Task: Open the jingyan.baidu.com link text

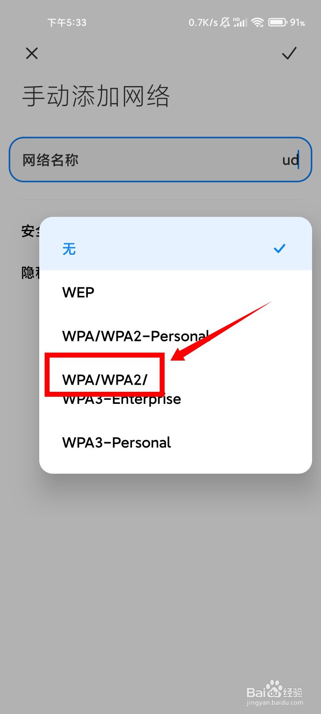Action: pos(275,703)
